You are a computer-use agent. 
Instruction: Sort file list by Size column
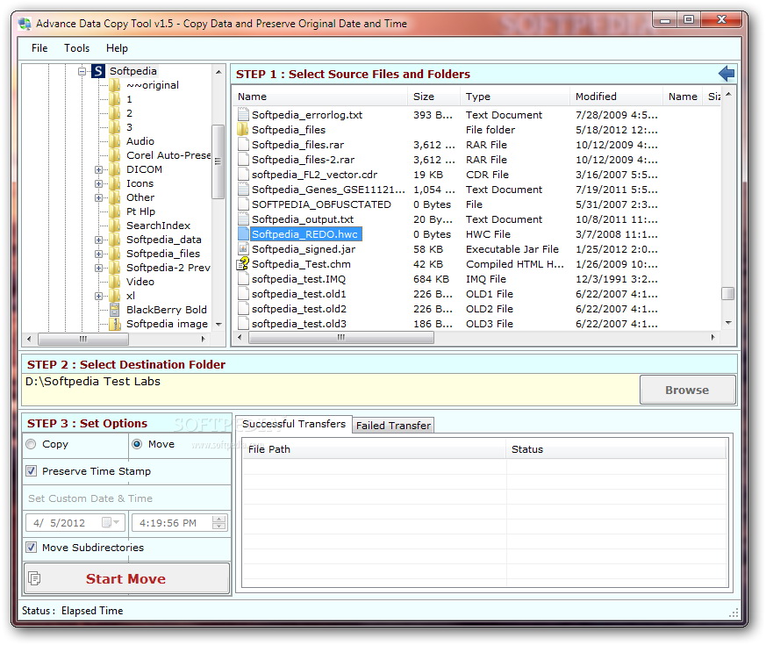(x=433, y=97)
